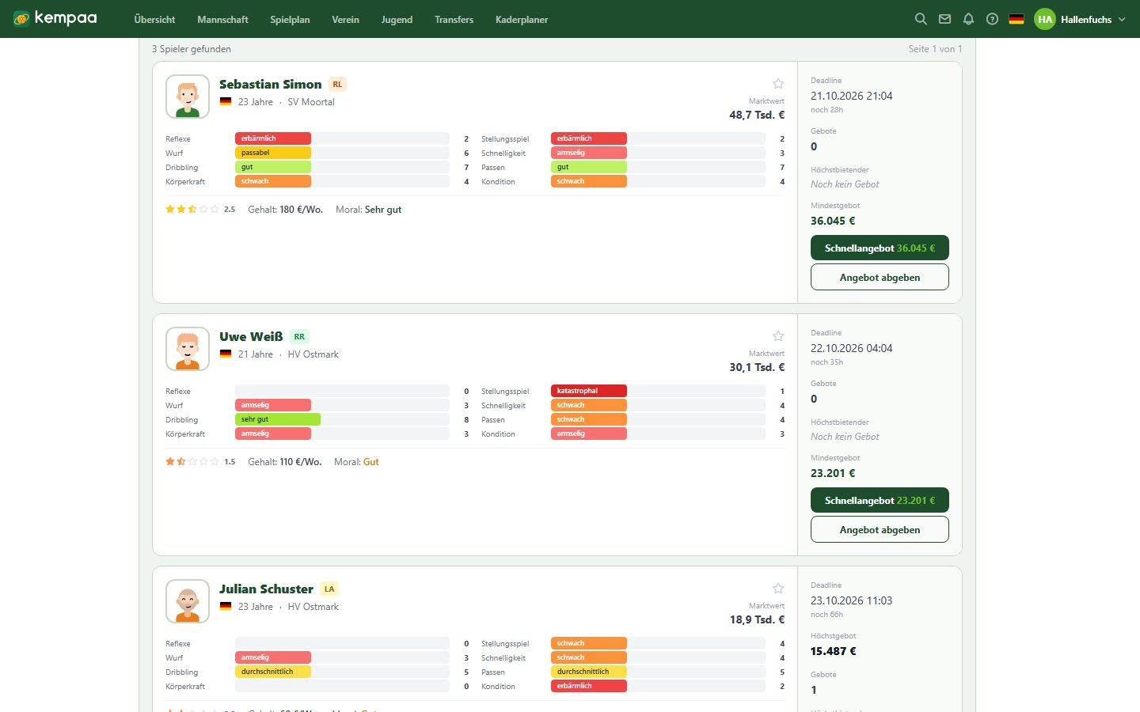
Task: Click Schnellangebot 23.201 € button
Action: point(880,500)
